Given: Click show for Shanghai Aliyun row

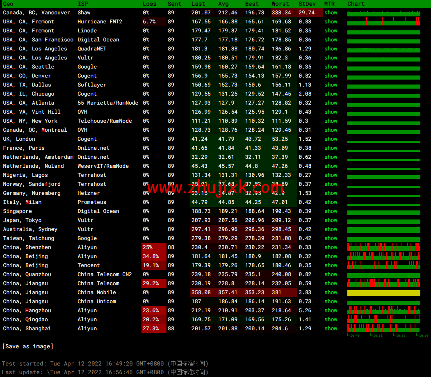Looking at the screenshot, I should (x=331, y=329).
